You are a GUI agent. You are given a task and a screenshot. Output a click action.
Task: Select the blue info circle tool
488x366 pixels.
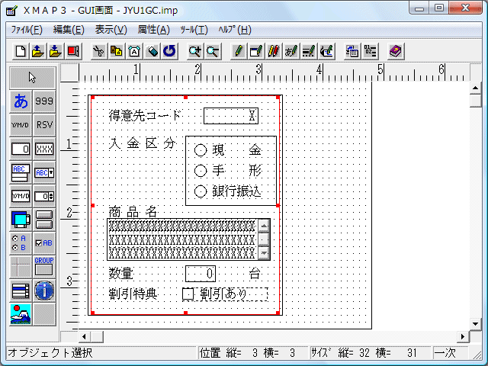[44, 290]
